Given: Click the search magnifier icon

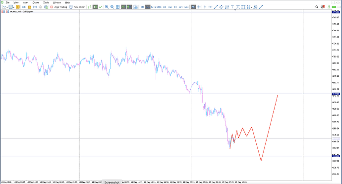Looking at the screenshot, I should pos(317,7).
